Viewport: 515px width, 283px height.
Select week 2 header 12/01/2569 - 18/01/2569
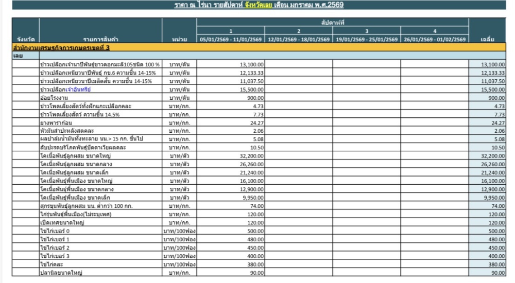tap(299, 40)
